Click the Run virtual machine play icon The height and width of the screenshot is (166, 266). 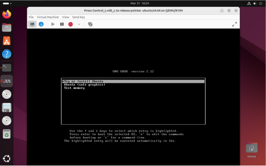[x=53, y=24]
